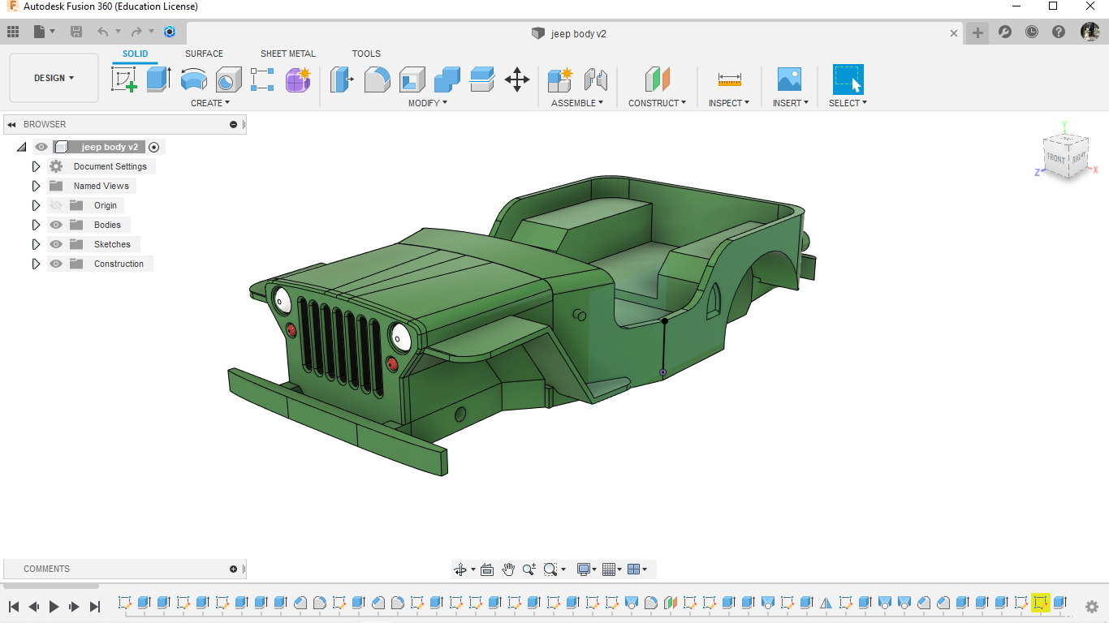Select the Pan hand tool
The height and width of the screenshot is (623, 1109).
[x=508, y=569]
